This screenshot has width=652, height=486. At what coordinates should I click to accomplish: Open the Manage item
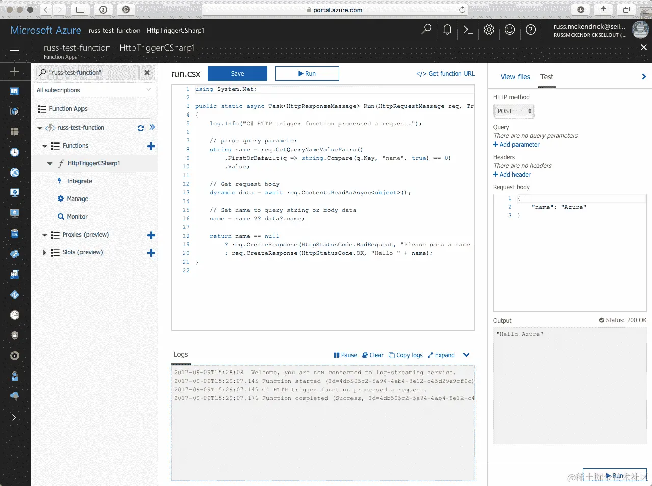coord(77,199)
